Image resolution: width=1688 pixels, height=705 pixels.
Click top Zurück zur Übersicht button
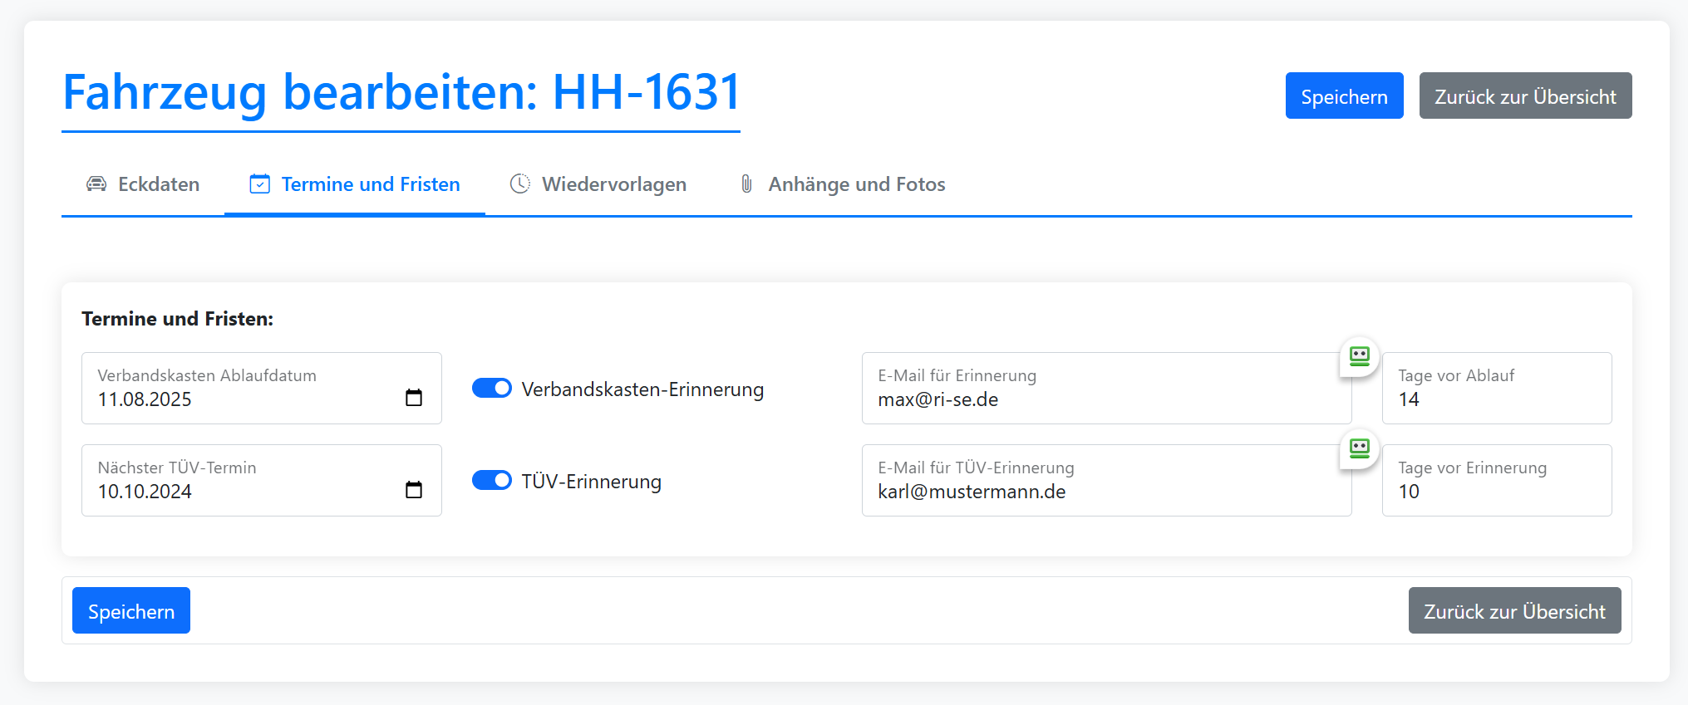pos(1525,96)
